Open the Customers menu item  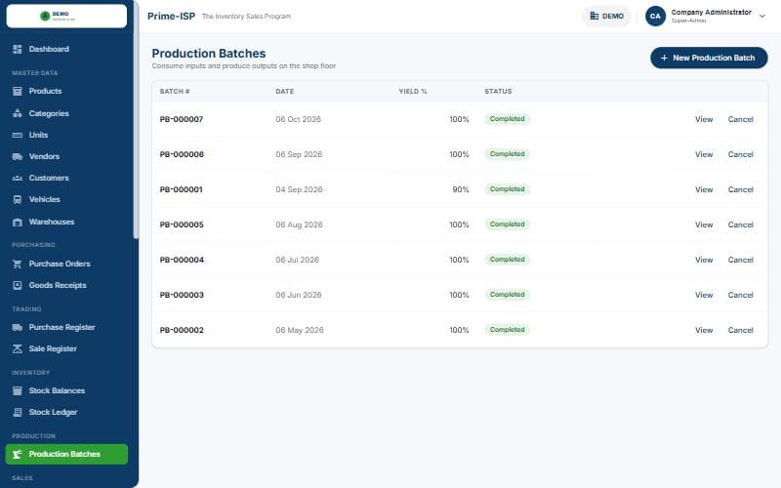[x=66, y=178]
